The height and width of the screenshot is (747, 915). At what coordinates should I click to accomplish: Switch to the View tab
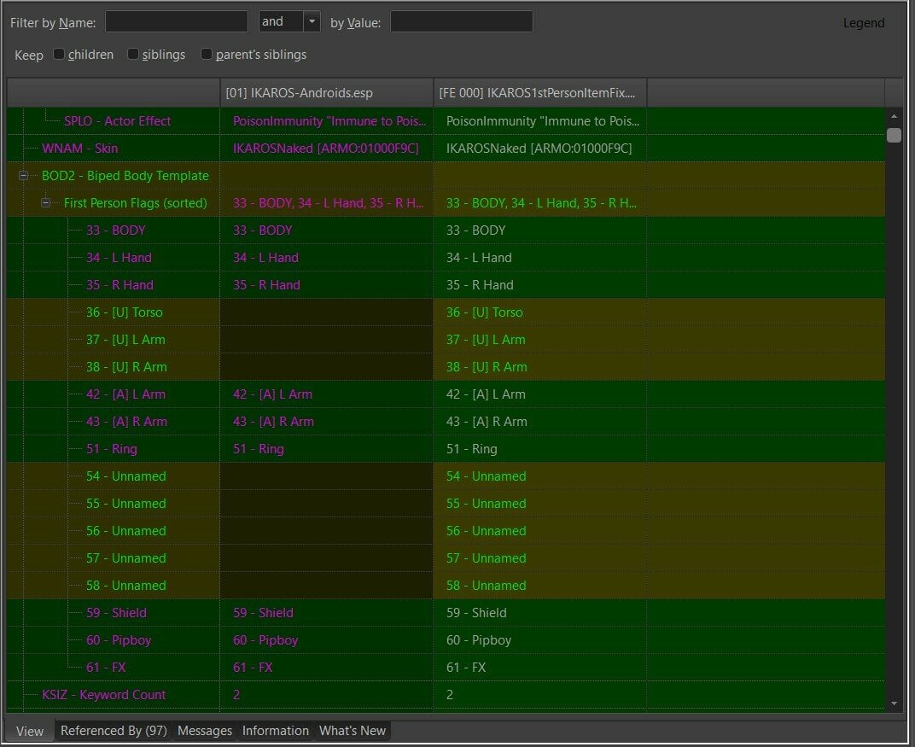click(30, 731)
